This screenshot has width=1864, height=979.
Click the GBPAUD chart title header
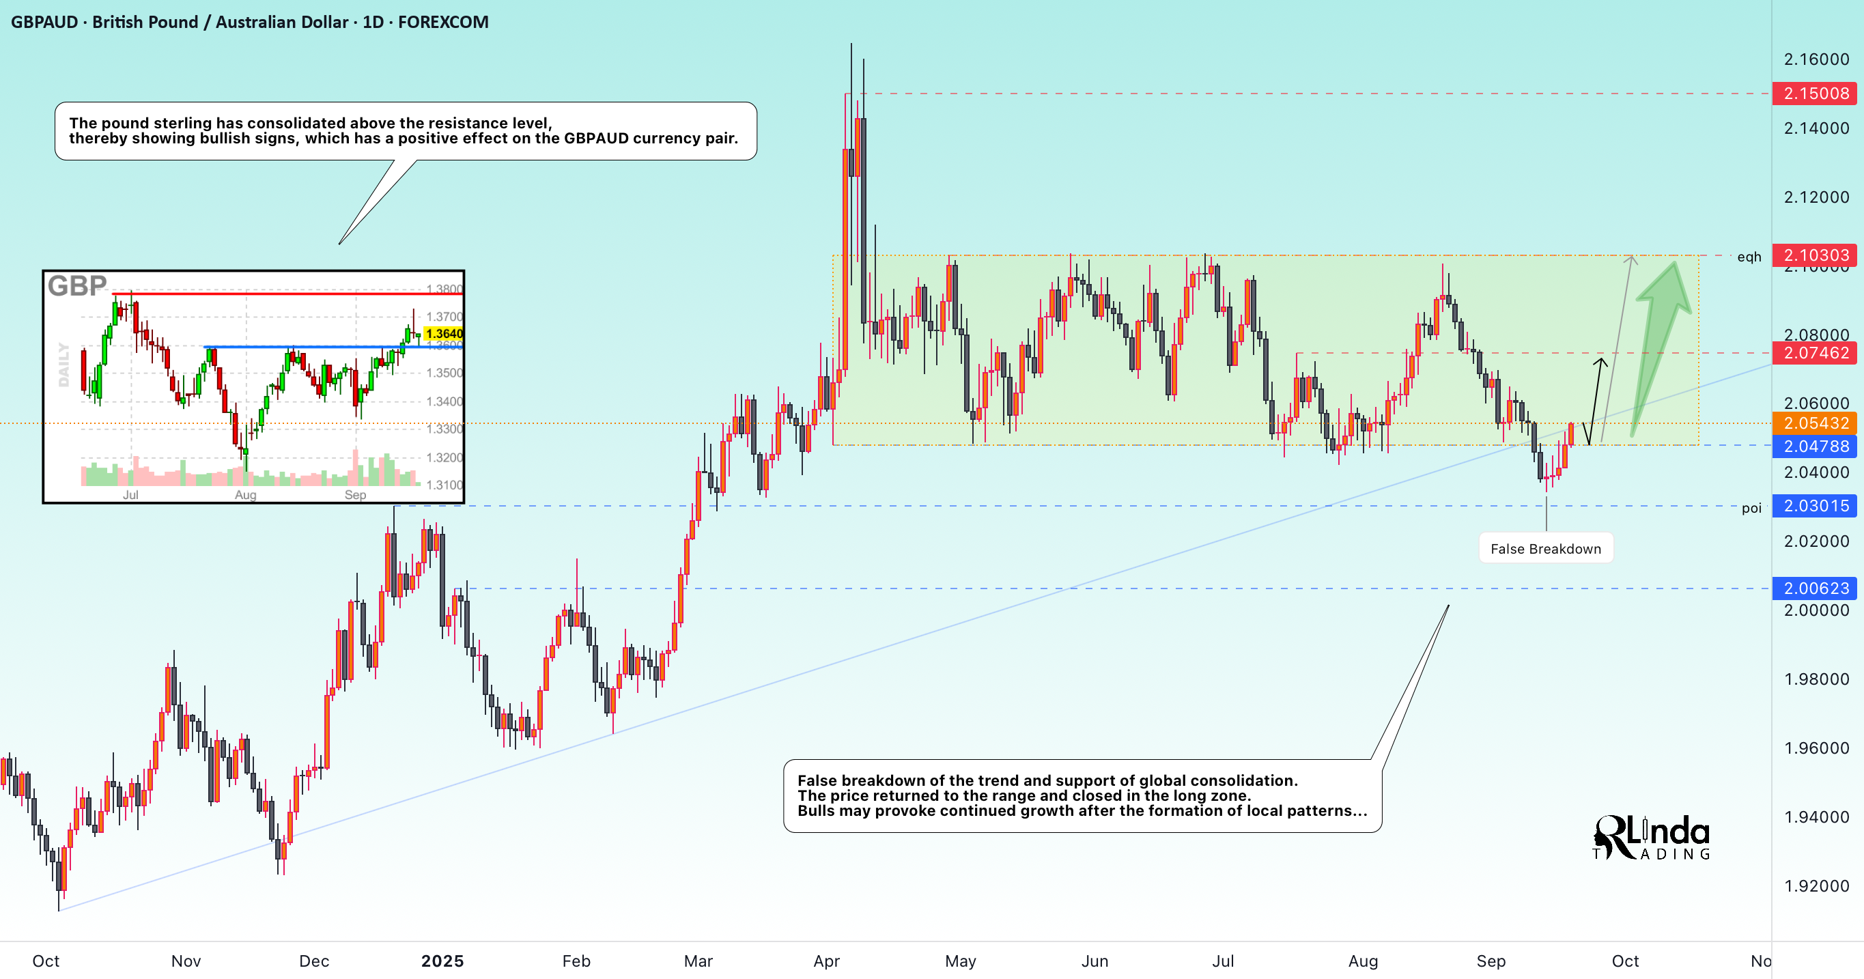point(250,22)
